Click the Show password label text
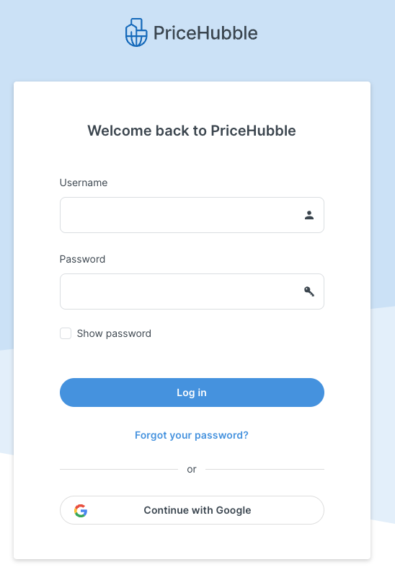Viewport: 395px width, 570px height. (114, 334)
